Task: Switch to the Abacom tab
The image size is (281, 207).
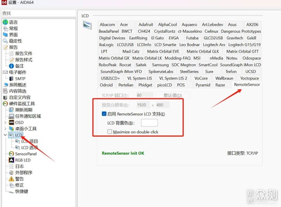Action: point(107,25)
